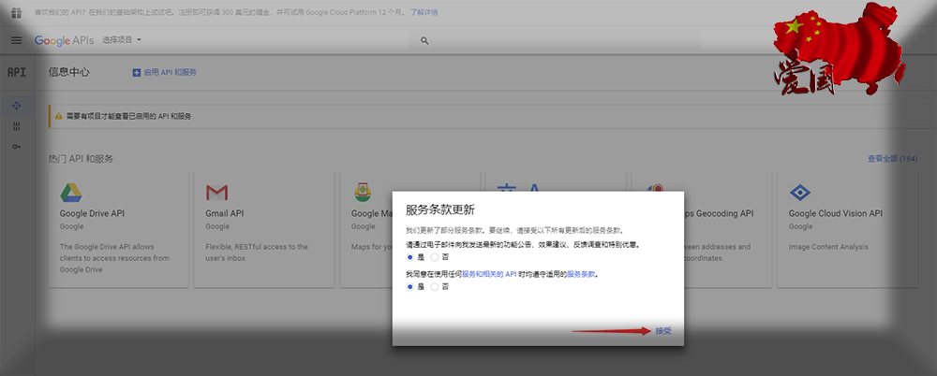Viewport: 937px width, 376px height.
Task: Open the hamburger navigation menu
Action: 16,40
